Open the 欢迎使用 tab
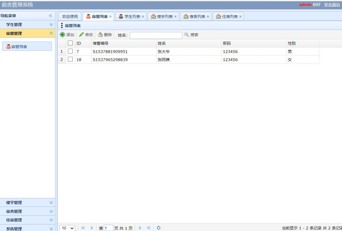 [70, 16]
